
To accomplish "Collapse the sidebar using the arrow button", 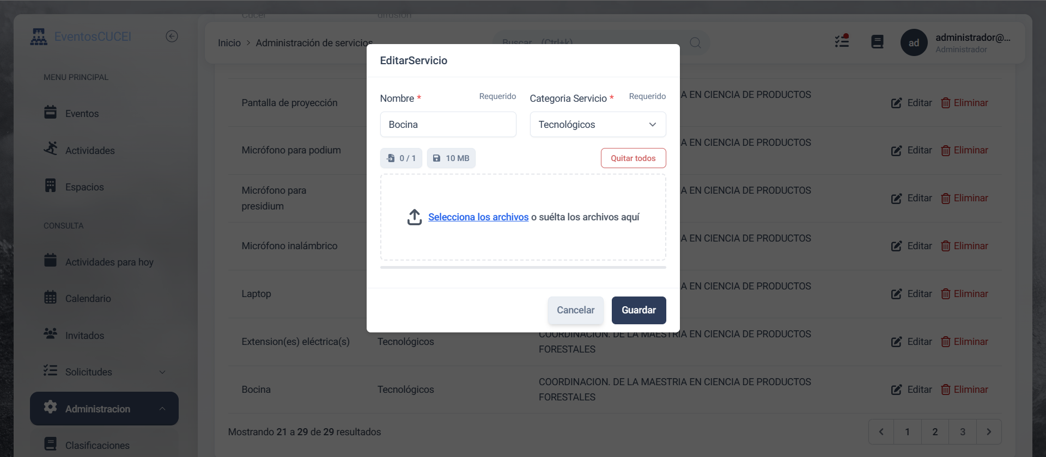I will [x=172, y=36].
